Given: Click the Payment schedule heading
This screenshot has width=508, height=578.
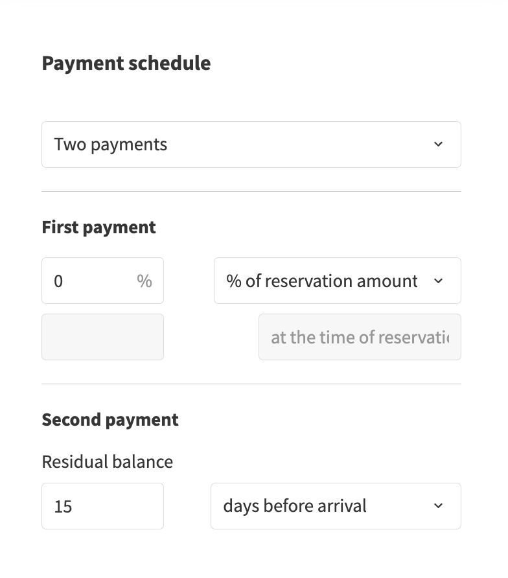Looking at the screenshot, I should pos(126,64).
